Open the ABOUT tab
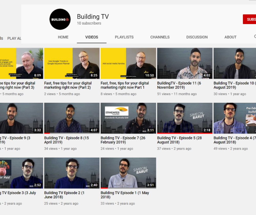The width and height of the screenshot is (256, 215). 230,37
